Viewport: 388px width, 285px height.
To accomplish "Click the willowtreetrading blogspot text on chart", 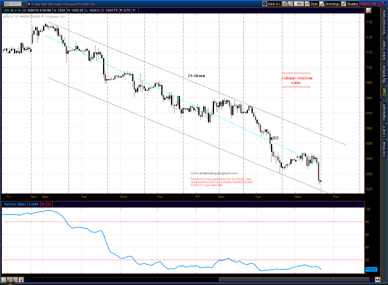I will click(214, 174).
